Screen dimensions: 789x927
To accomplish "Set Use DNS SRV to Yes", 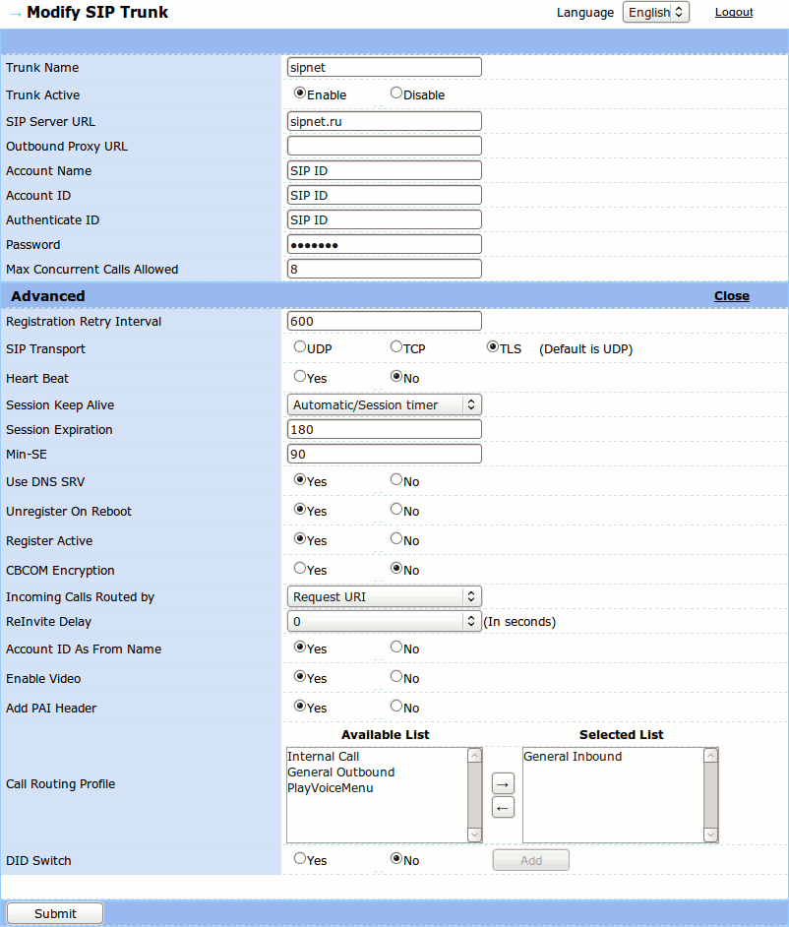I will point(300,479).
